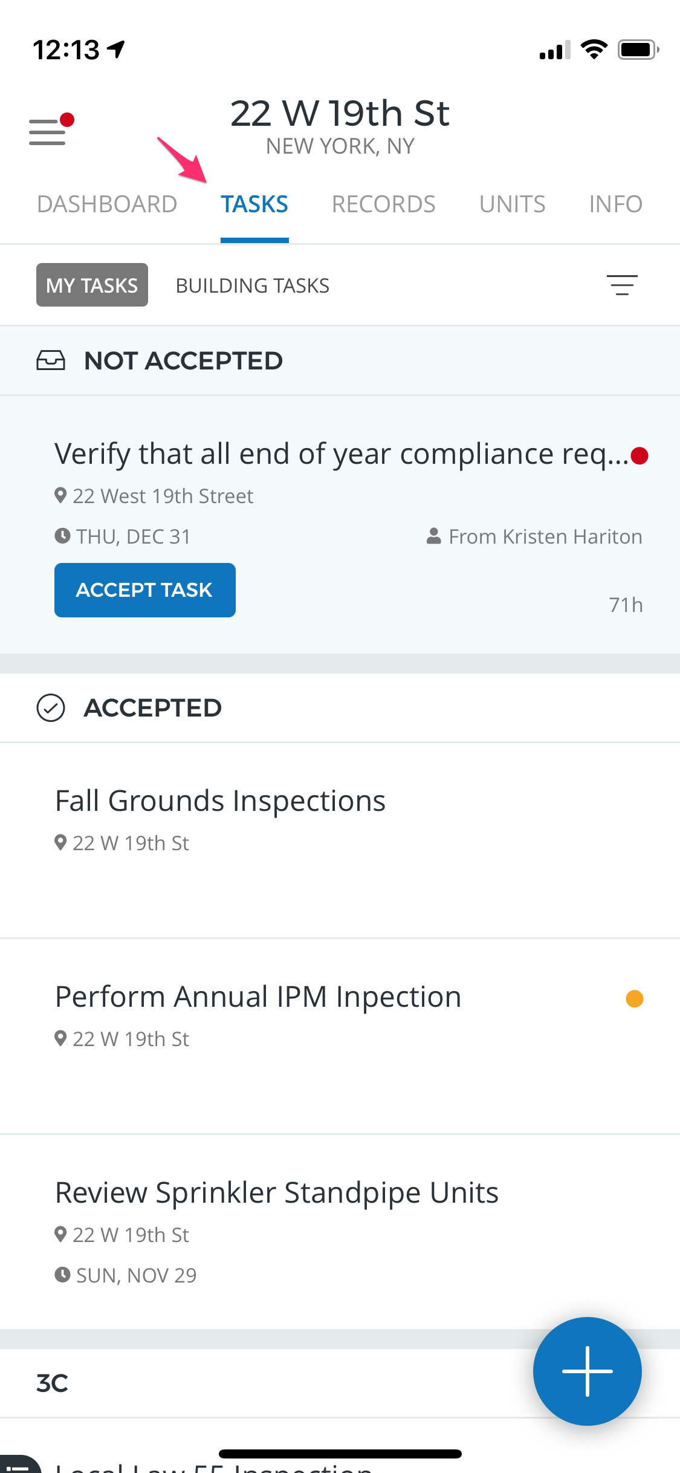Viewport: 680px width, 1473px height.
Task: Open the task filter icon
Action: [x=622, y=285]
